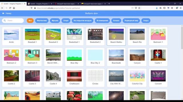The width and height of the screenshot is (183, 102).
Task: Choose the City With W... backdrop
Action: tap(116, 78)
